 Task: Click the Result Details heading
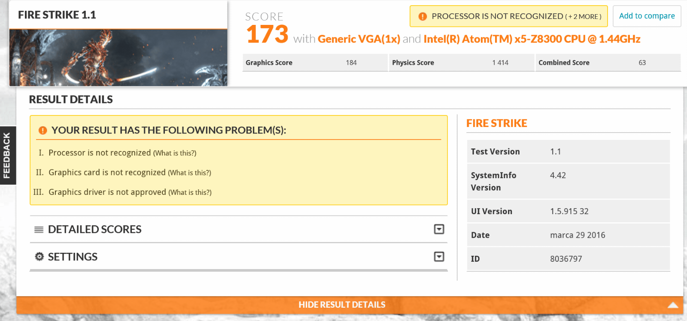point(71,100)
